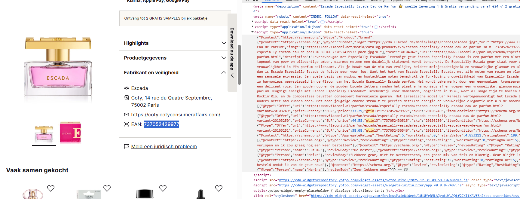The image size is (520, 199).
Task: Click the highlighted gtin next to 737052430515
Action: [370, 121]
